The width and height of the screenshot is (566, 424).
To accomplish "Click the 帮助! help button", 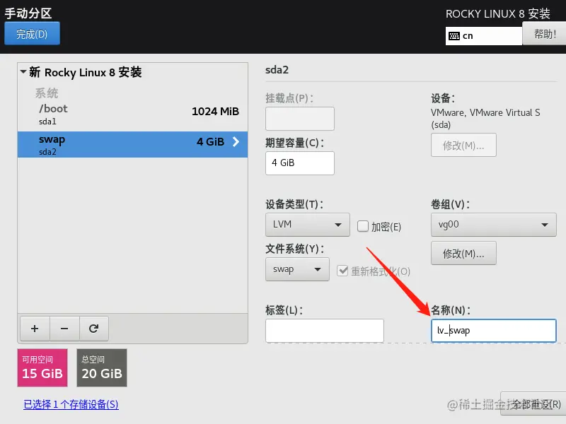I will 544,34.
